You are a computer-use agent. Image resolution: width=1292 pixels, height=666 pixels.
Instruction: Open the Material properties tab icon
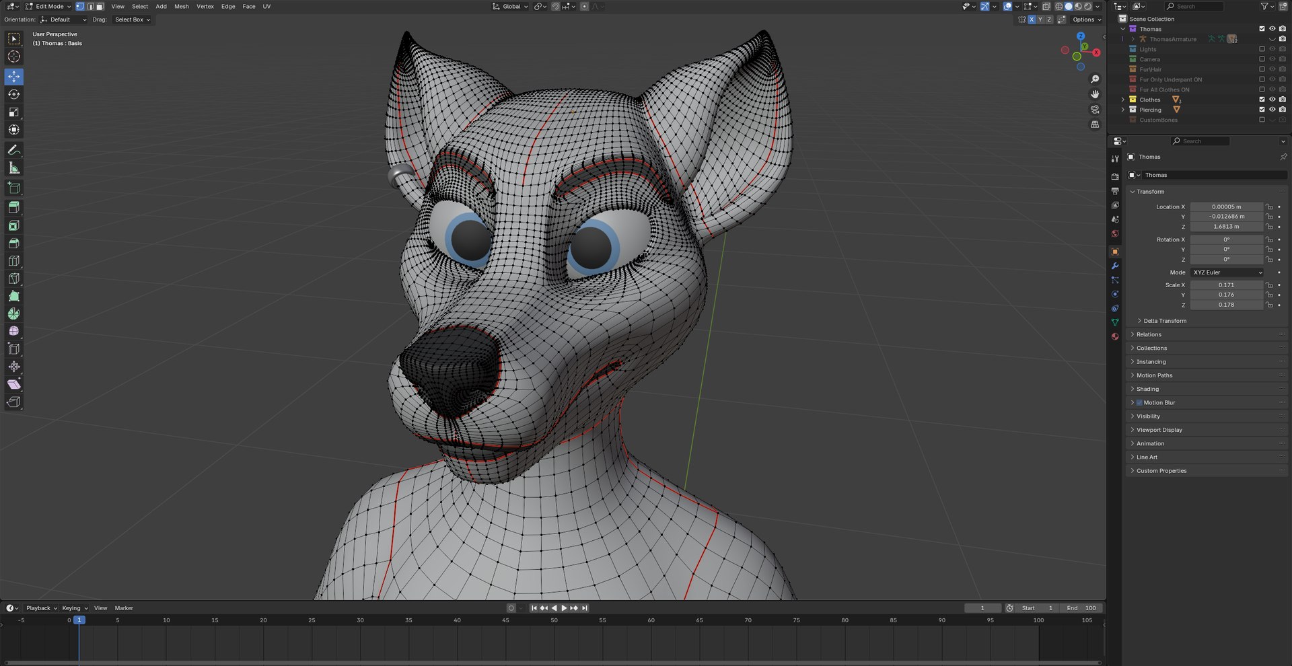click(x=1115, y=336)
